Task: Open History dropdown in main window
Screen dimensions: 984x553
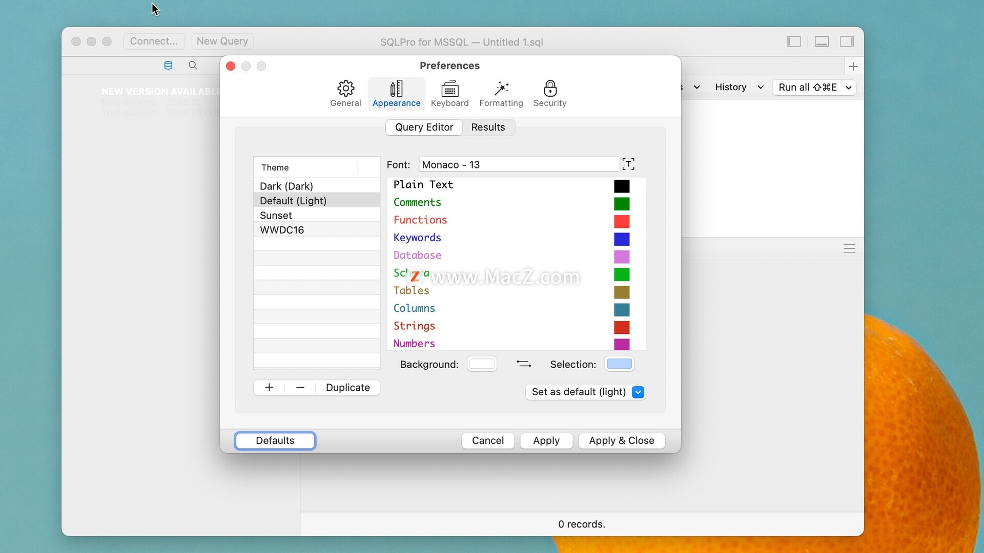Action: [x=739, y=88]
